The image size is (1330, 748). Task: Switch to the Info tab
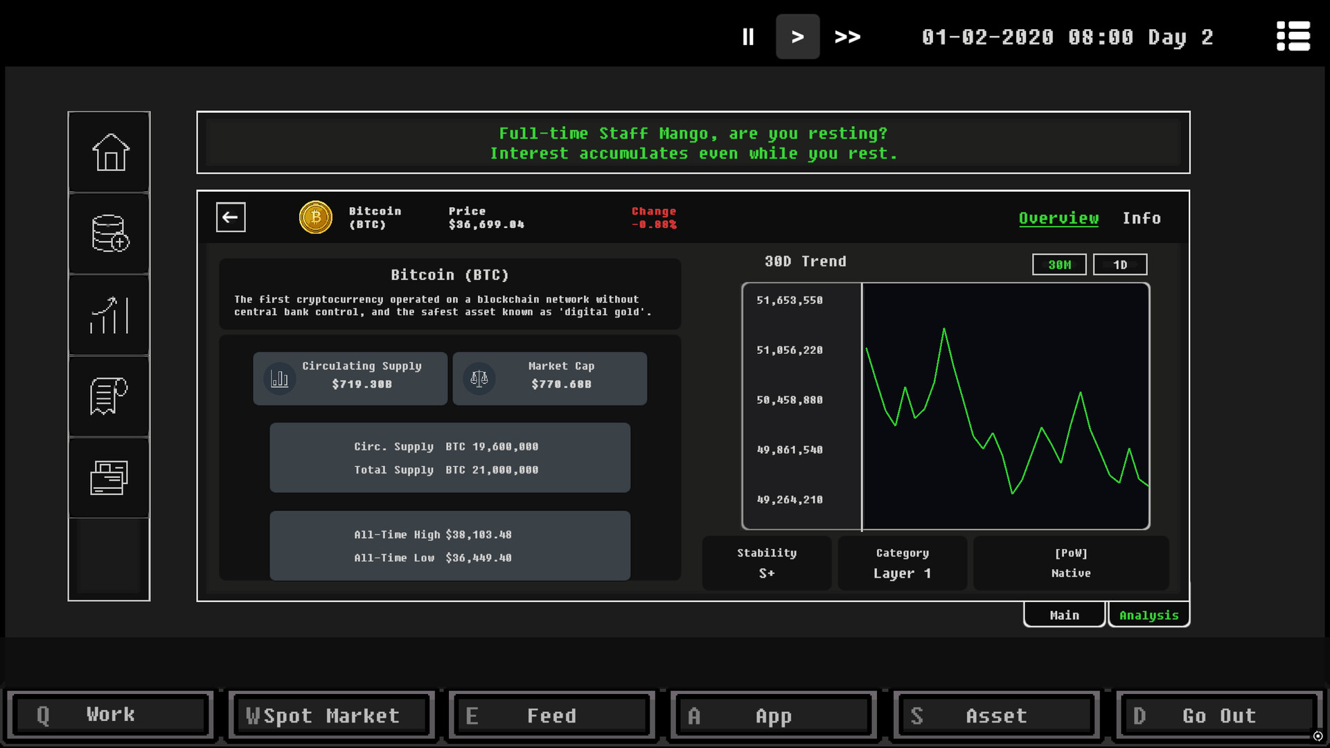click(1141, 218)
